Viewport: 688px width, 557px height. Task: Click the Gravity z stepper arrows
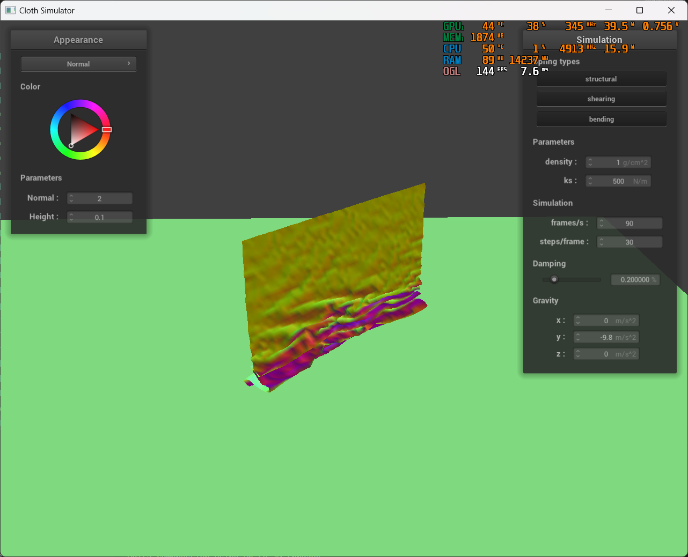coord(578,354)
